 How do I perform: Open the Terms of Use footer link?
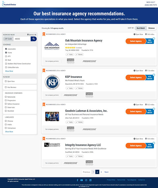pyautogui.click(x=121, y=180)
